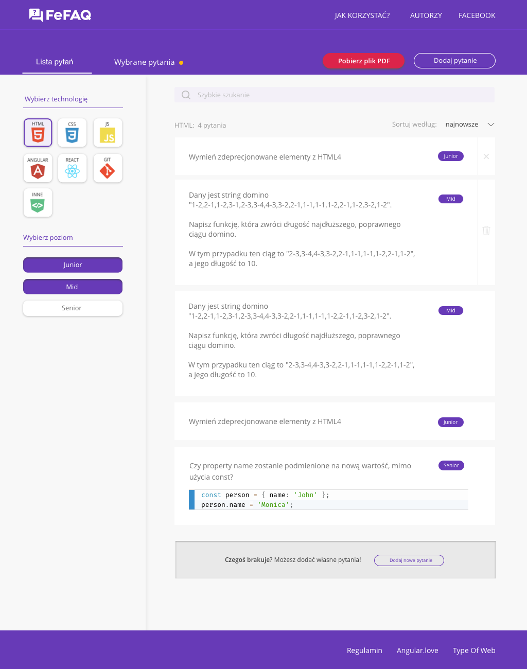Viewport: 527px width, 669px height.
Task: Click code line 'const person = { name: John }'
Action: click(x=265, y=495)
